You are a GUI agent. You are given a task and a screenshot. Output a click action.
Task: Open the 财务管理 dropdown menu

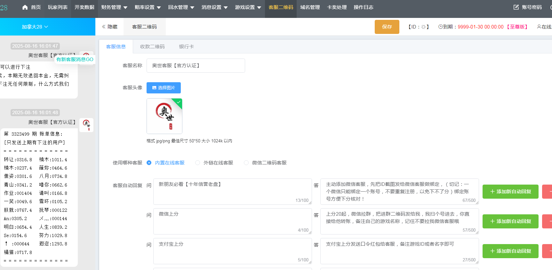tap(114, 7)
